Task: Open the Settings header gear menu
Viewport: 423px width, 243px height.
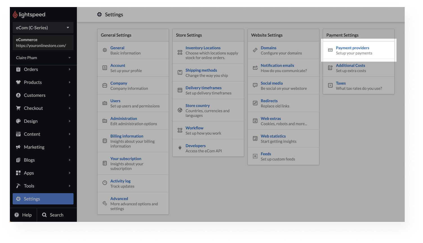Action: click(x=99, y=14)
